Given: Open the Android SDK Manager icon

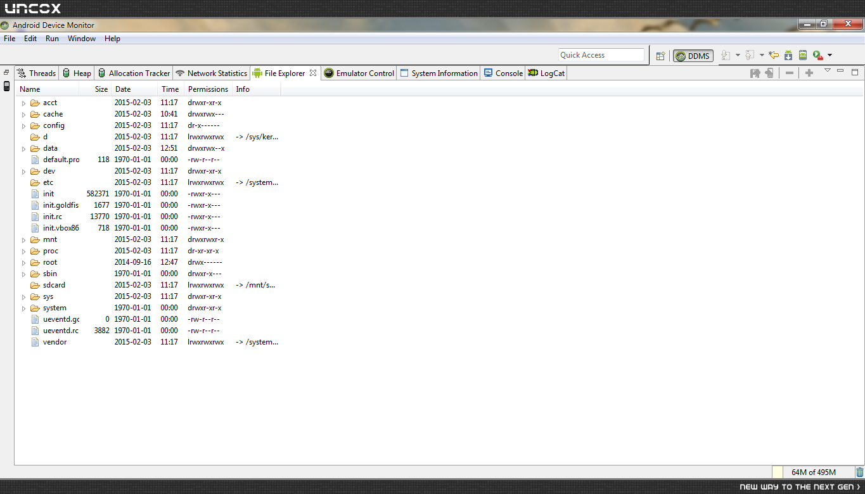Looking at the screenshot, I should 788,55.
